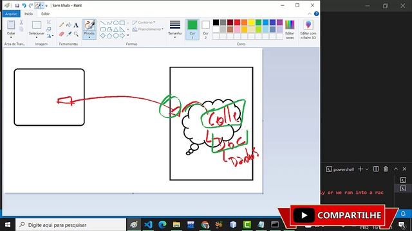Activate the Cor 1 foreground color
This screenshot has height=231, width=412.
[192, 30]
